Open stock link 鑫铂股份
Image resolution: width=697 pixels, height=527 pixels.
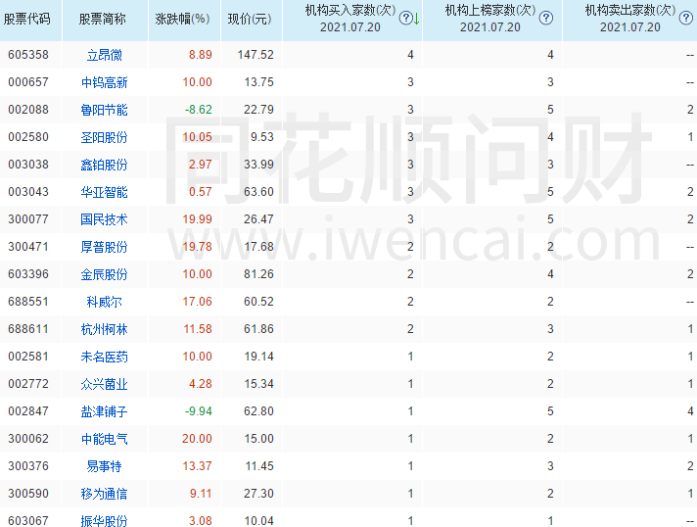[x=105, y=165]
